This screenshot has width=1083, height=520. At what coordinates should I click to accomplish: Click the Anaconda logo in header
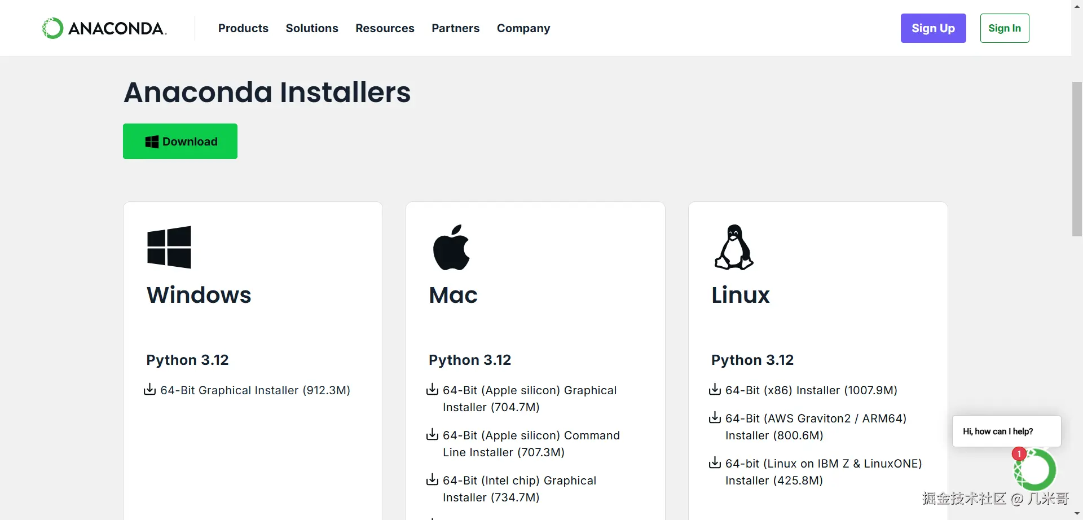(x=104, y=28)
